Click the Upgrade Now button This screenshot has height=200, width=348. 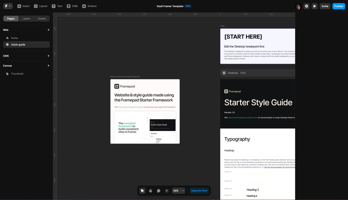click(x=199, y=191)
